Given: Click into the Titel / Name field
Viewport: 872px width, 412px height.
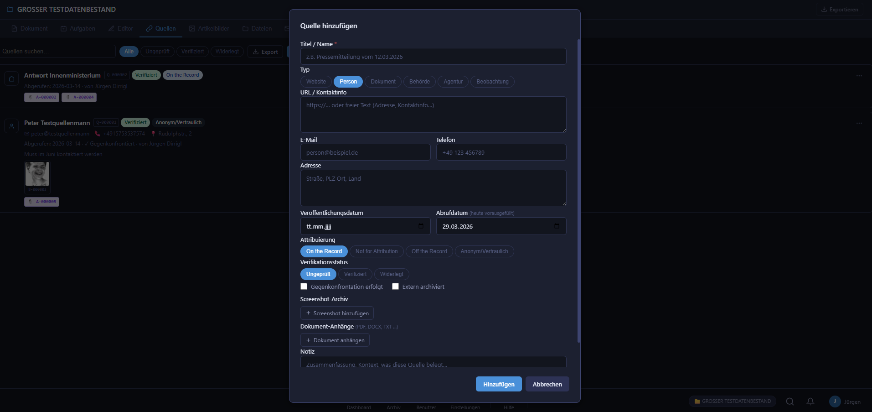Looking at the screenshot, I should [433, 57].
